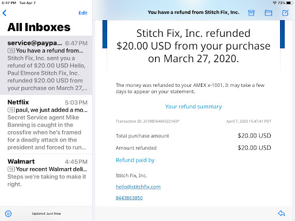The image size is (295, 221).
Task: Tap the Updated Just Now status text
Action: tap(46, 214)
